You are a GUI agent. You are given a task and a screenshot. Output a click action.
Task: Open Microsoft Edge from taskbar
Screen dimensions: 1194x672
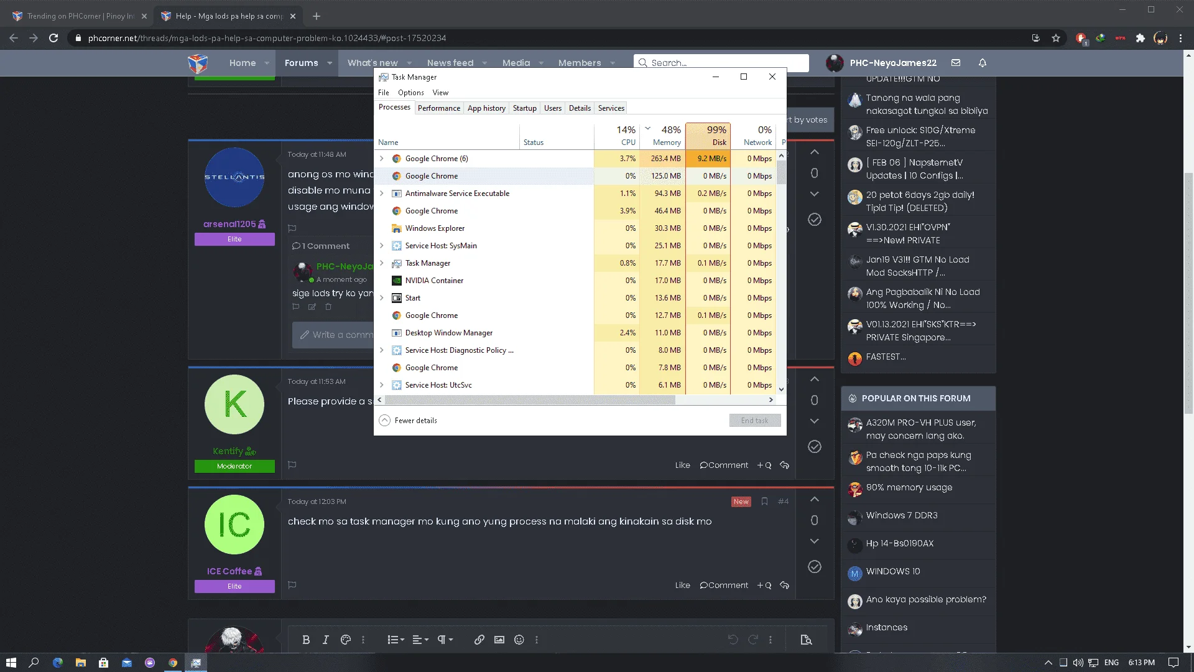(58, 663)
